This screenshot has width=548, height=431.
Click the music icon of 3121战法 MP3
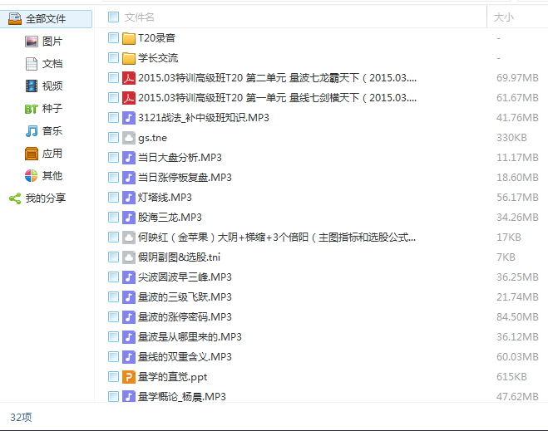coord(129,118)
